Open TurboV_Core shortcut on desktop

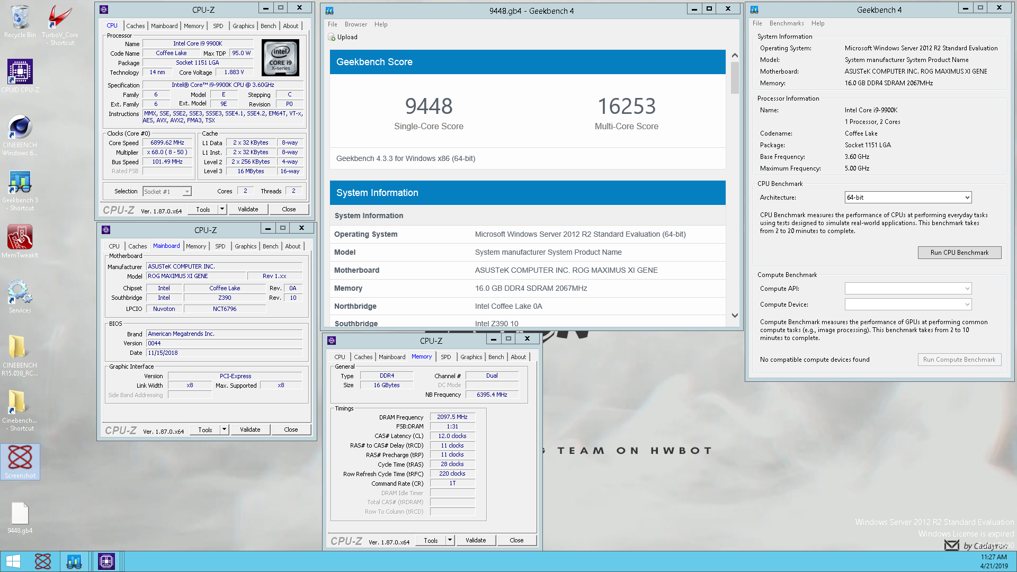[60, 24]
